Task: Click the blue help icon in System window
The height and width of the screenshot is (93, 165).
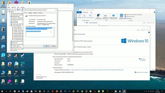Action: (149, 32)
